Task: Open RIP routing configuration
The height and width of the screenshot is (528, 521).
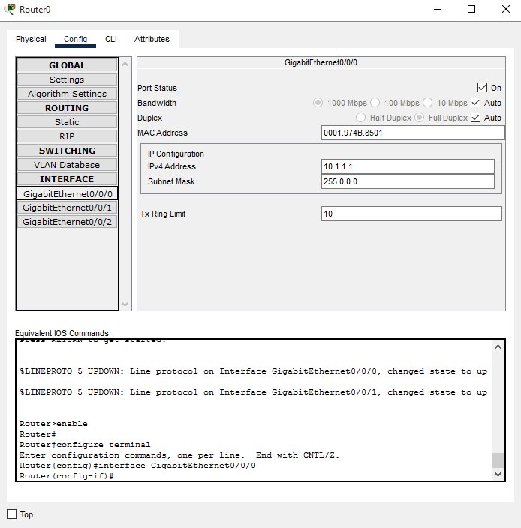Action: [x=67, y=136]
